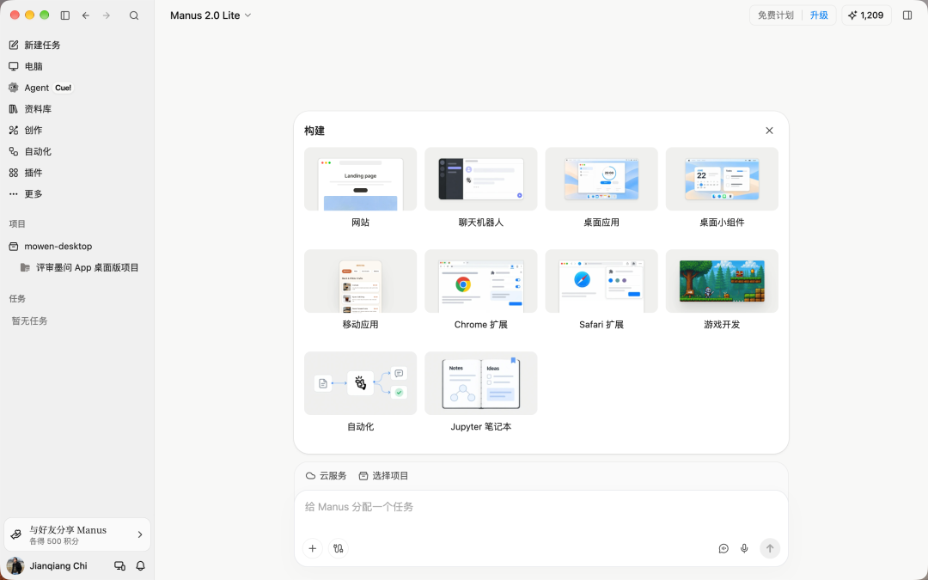Open 资料库 in the sidebar

77,109
